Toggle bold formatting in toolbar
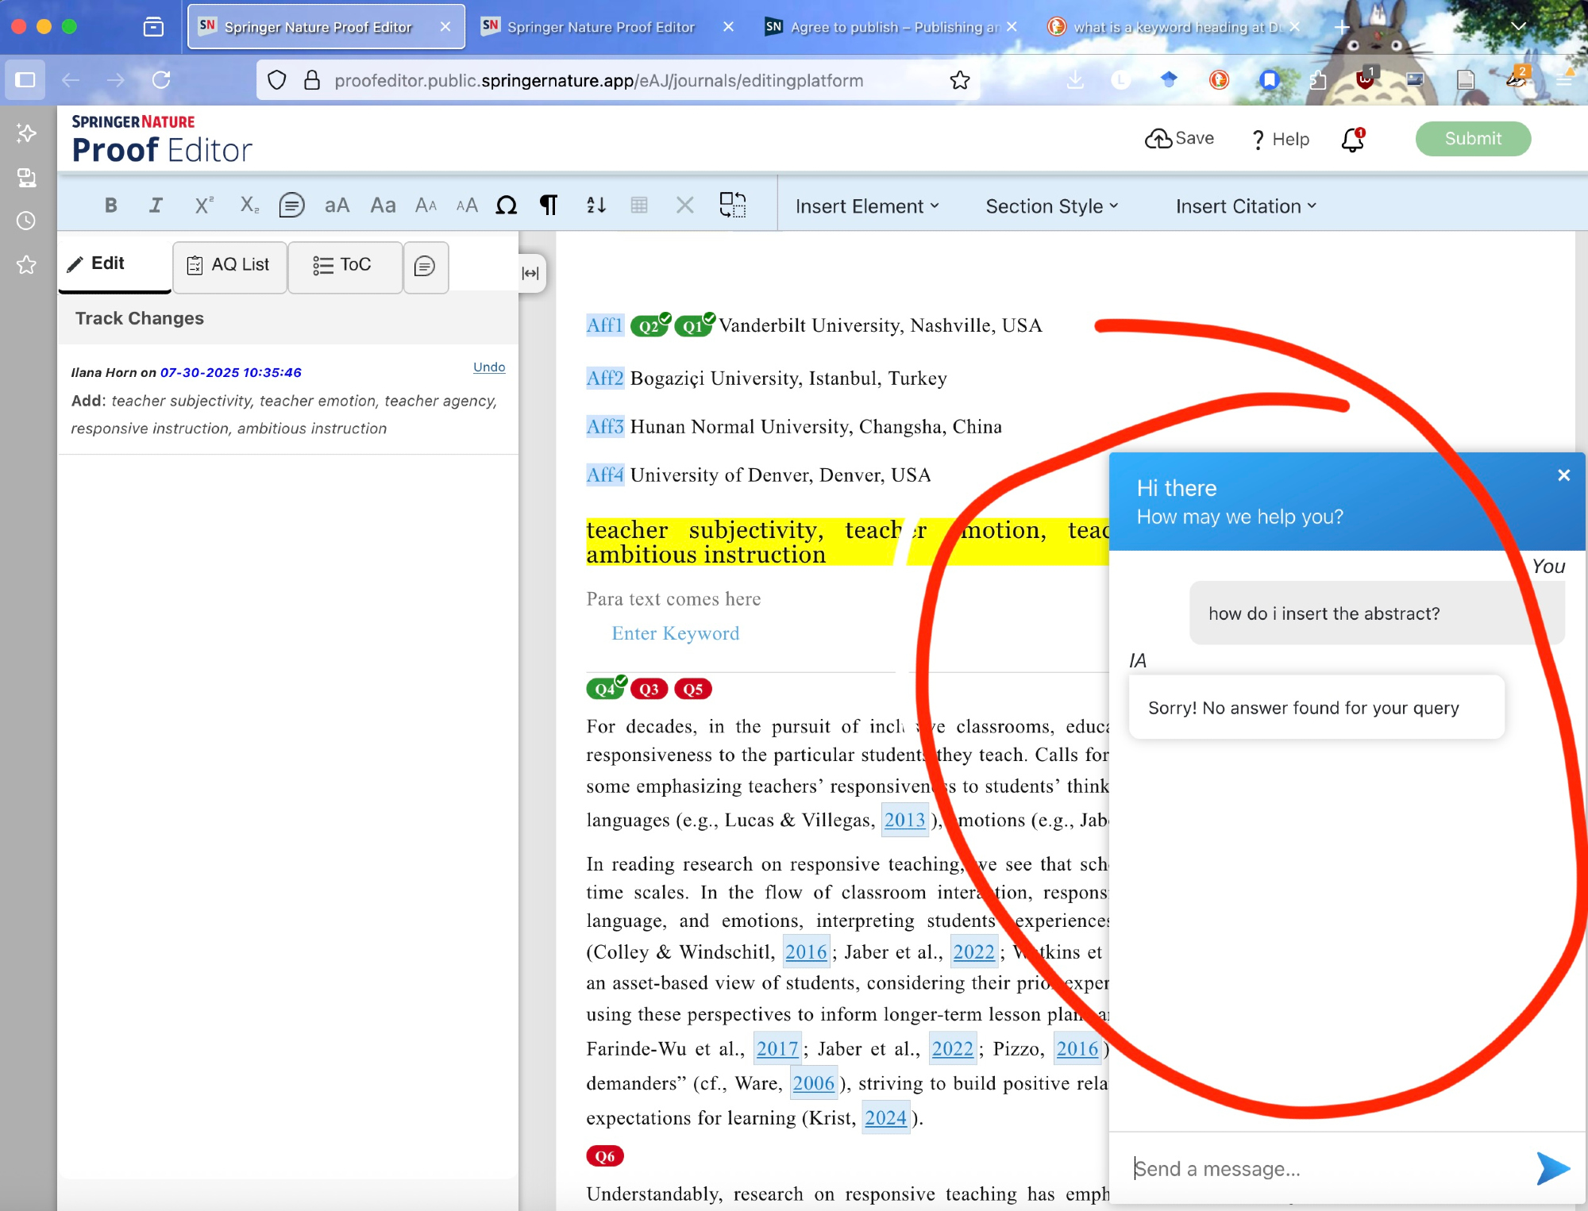The height and width of the screenshot is (1211, 1588). pos(110,206)
